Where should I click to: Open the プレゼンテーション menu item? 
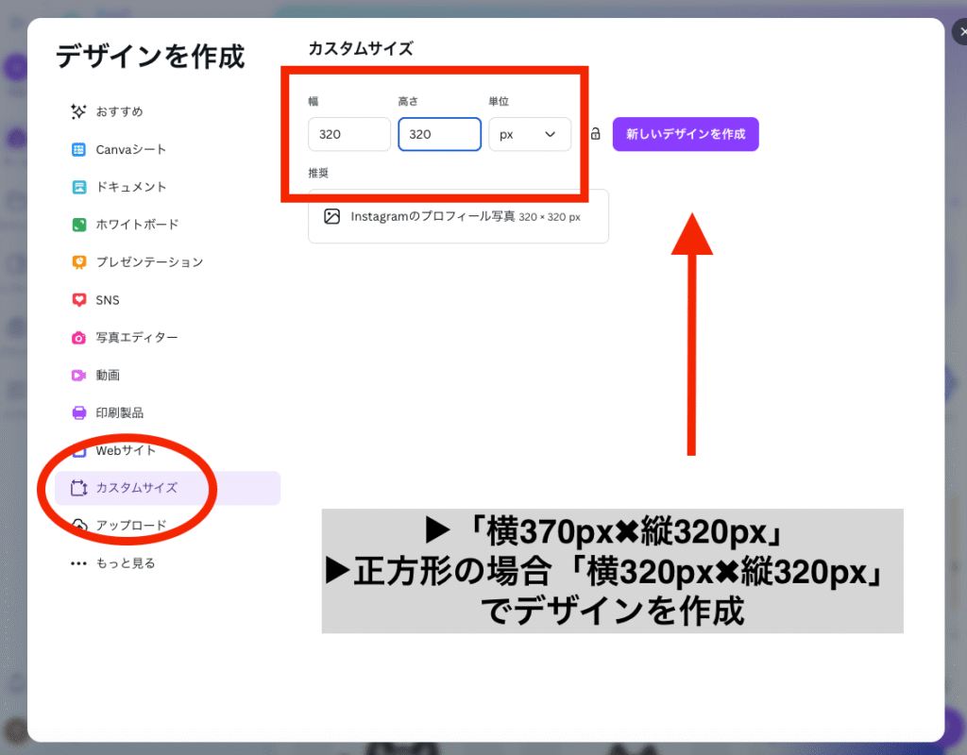point(168,262)
